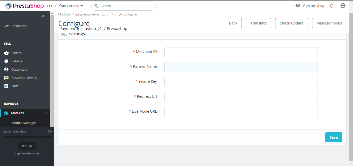The image size is (353, 166).
Task: Click the Customer Service chat icon
Action: [6, 78]
